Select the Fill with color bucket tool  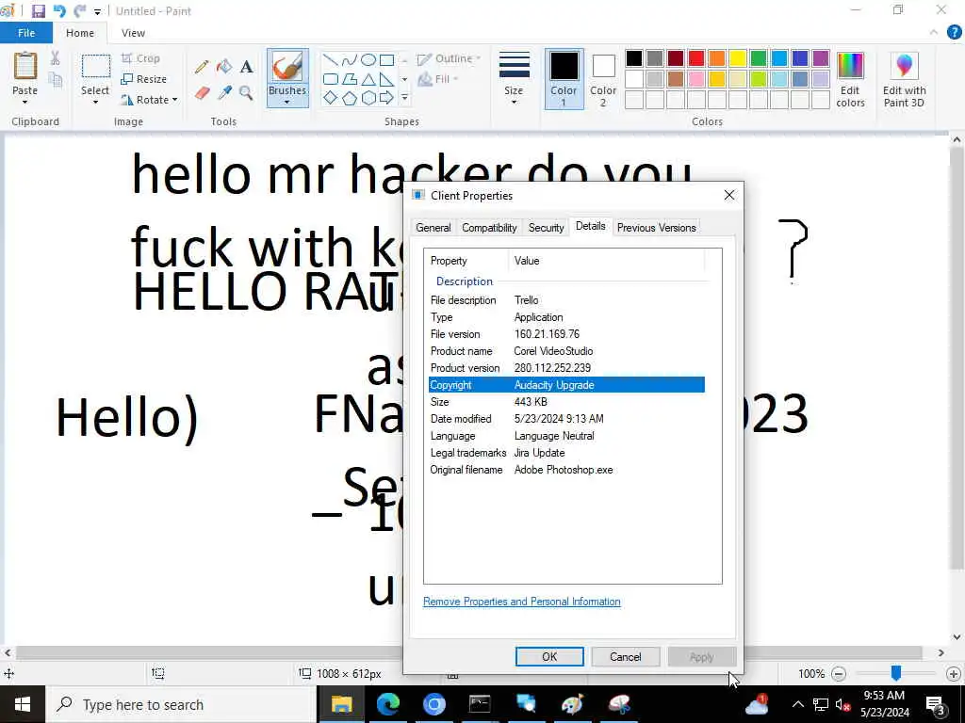tap(224, 67)
